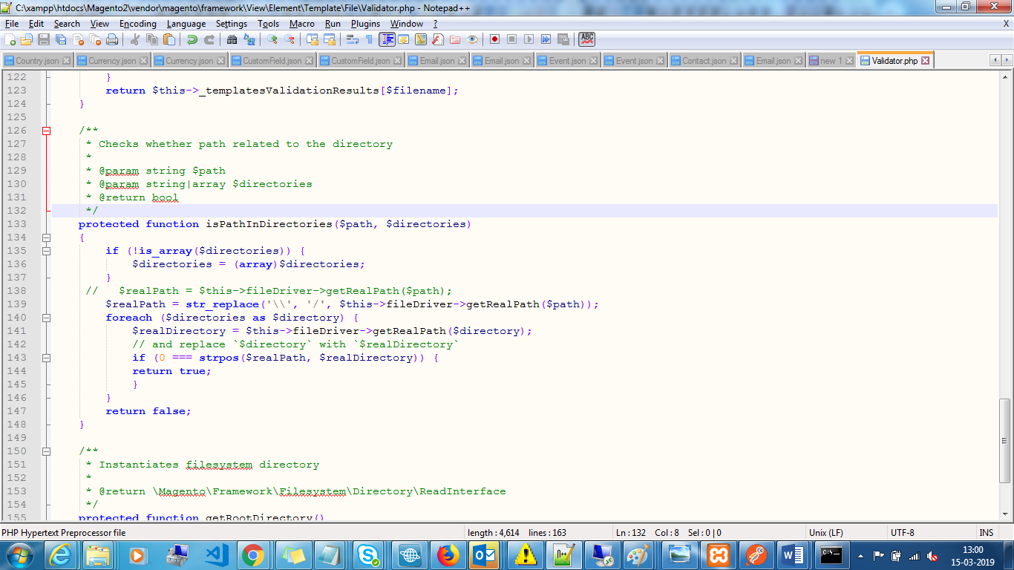Click the UTF-8 encoding status field

(x=902, y=533)
